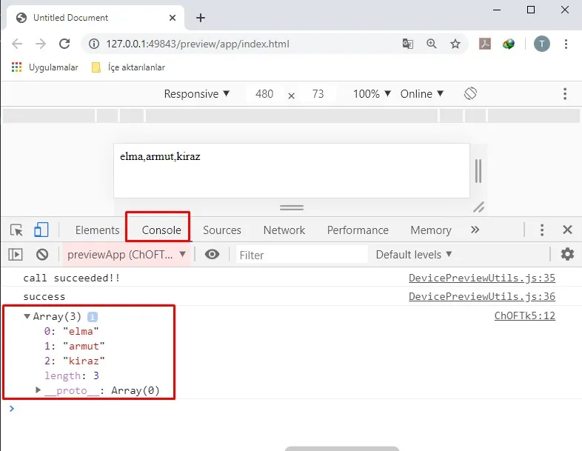
Task: Toggle the device toolbar icon
Action: click(41, 230)
